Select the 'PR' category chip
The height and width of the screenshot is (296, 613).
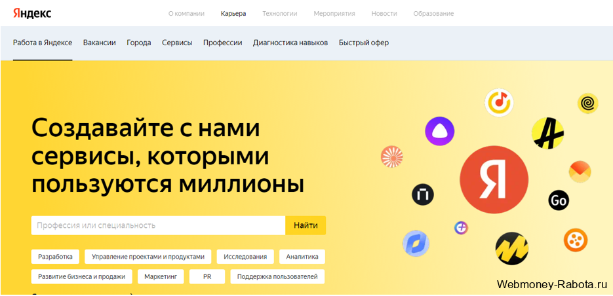[207, 276]
